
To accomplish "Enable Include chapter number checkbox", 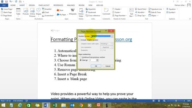I will (x=79, y=40).
